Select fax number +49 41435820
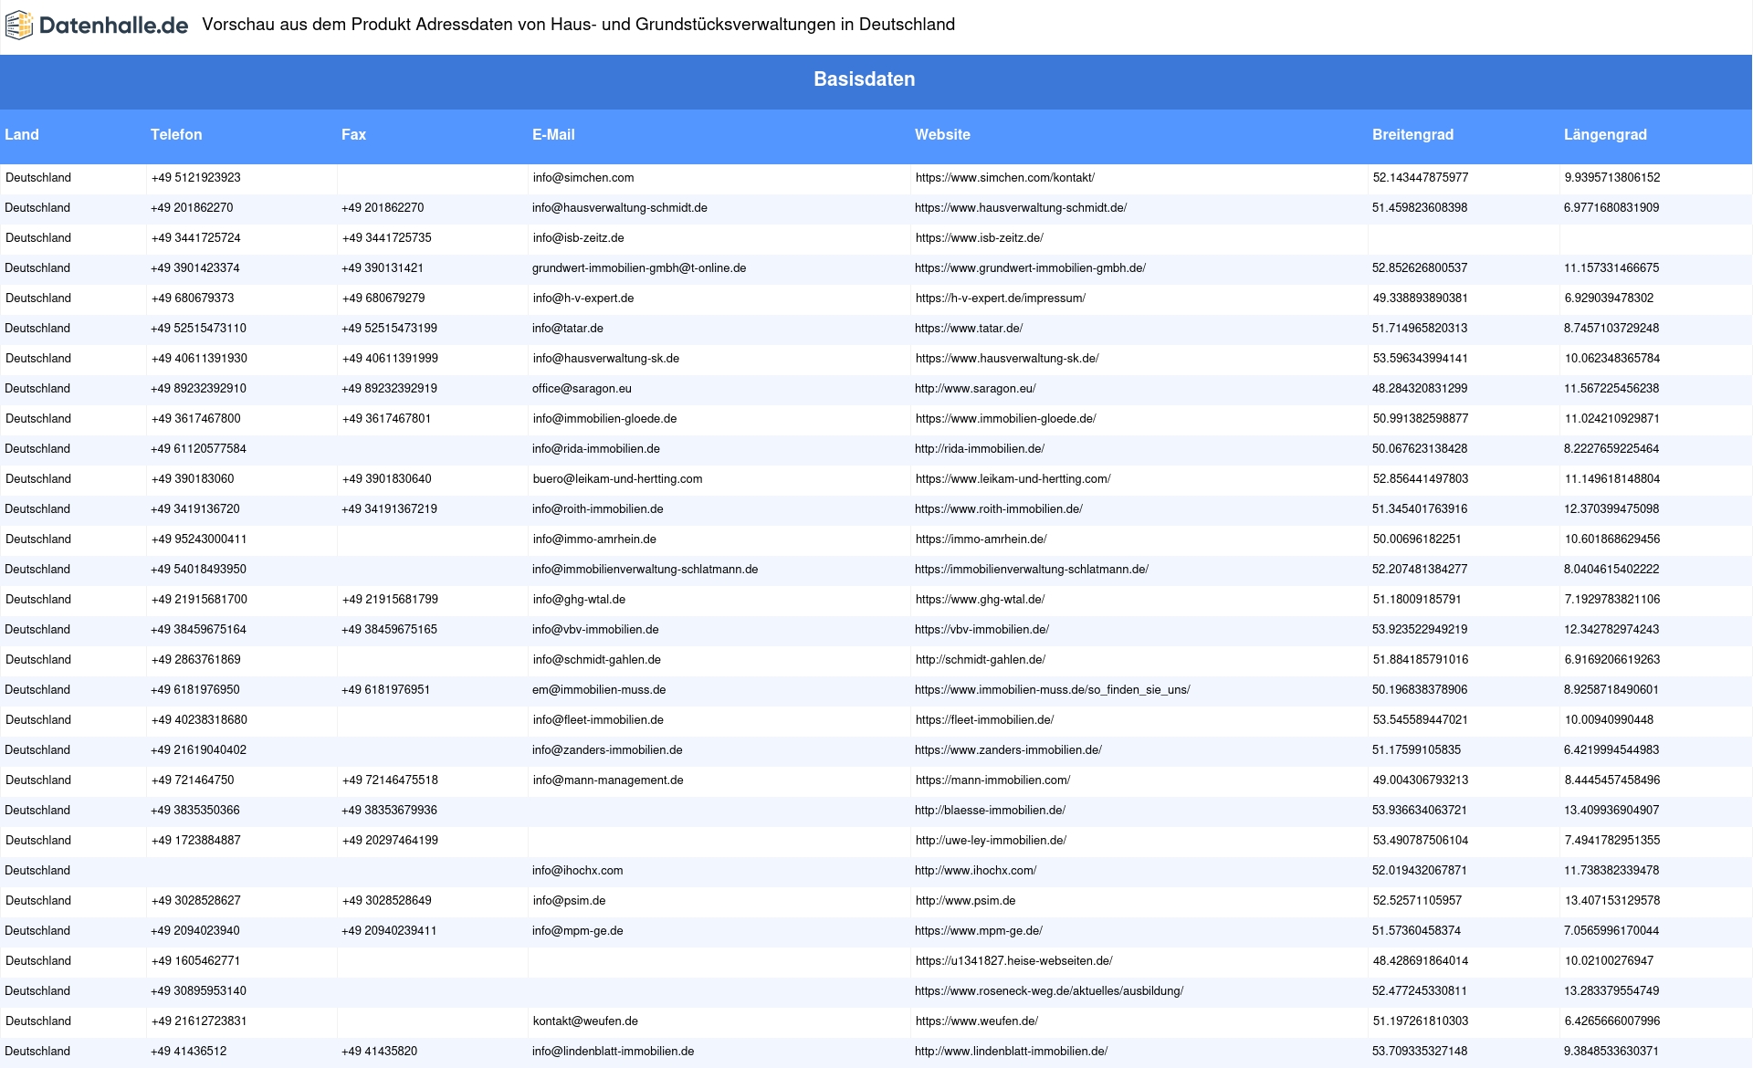 click(x=379, y=1052)
